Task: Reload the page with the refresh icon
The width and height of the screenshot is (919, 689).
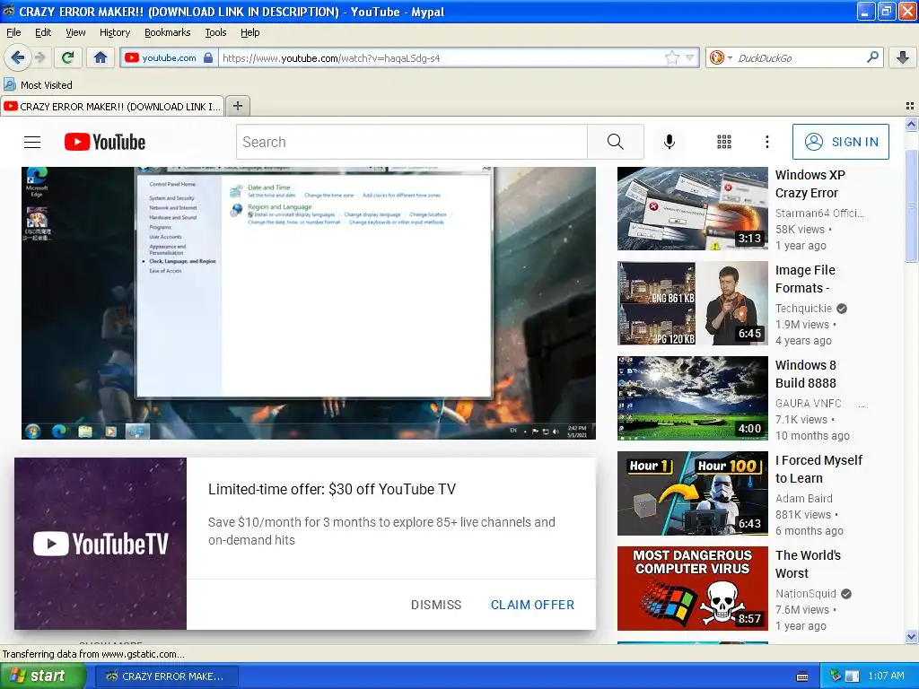Action: point(68,57)
